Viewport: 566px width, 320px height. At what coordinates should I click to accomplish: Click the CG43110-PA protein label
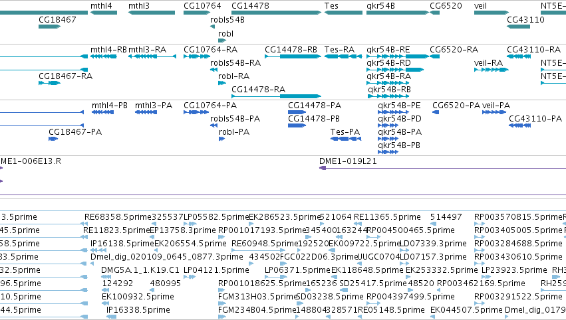point(535,119)
